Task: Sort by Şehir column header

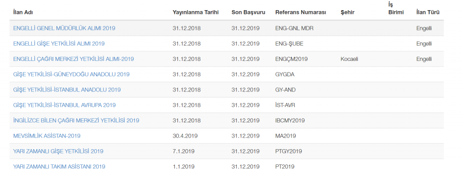Action: coord(347,12)
